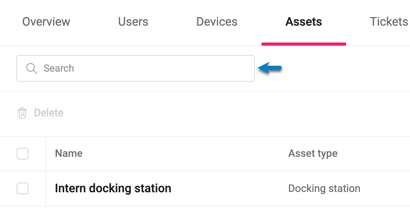Click the blue arrow pointing at search

270,68
